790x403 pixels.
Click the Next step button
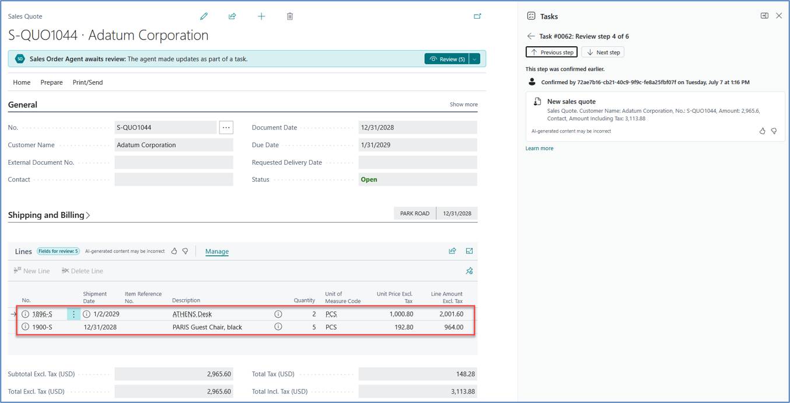pyautogui.click(x=603, y=52)
